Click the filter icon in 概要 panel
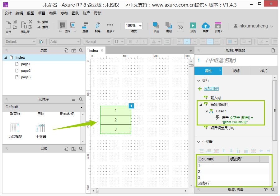 tap(266, 189)
